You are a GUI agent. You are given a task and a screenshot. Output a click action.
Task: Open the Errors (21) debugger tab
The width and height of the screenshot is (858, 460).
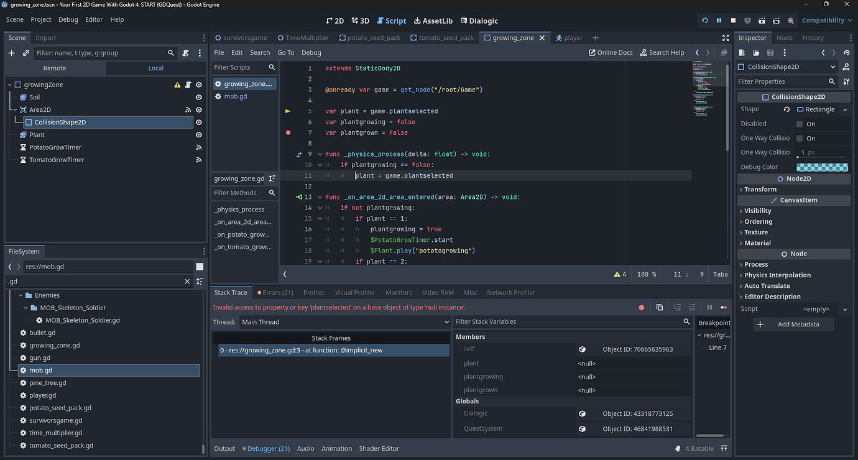275,292
